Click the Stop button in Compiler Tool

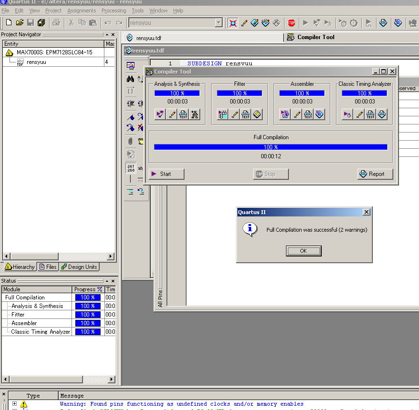[x=271, y=174]
